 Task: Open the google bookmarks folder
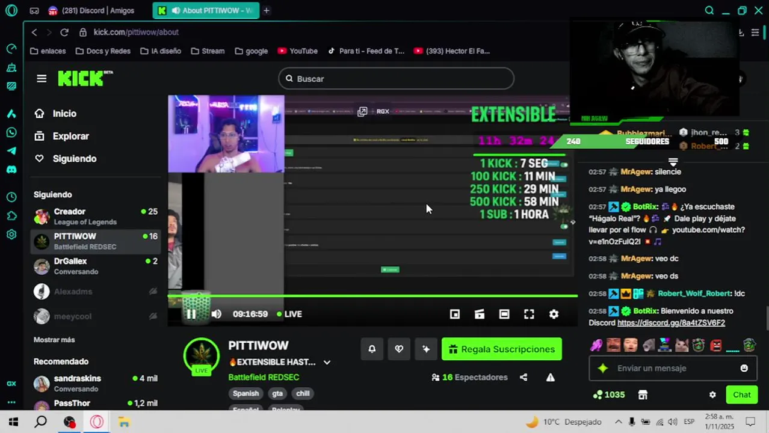coord(252,51)
